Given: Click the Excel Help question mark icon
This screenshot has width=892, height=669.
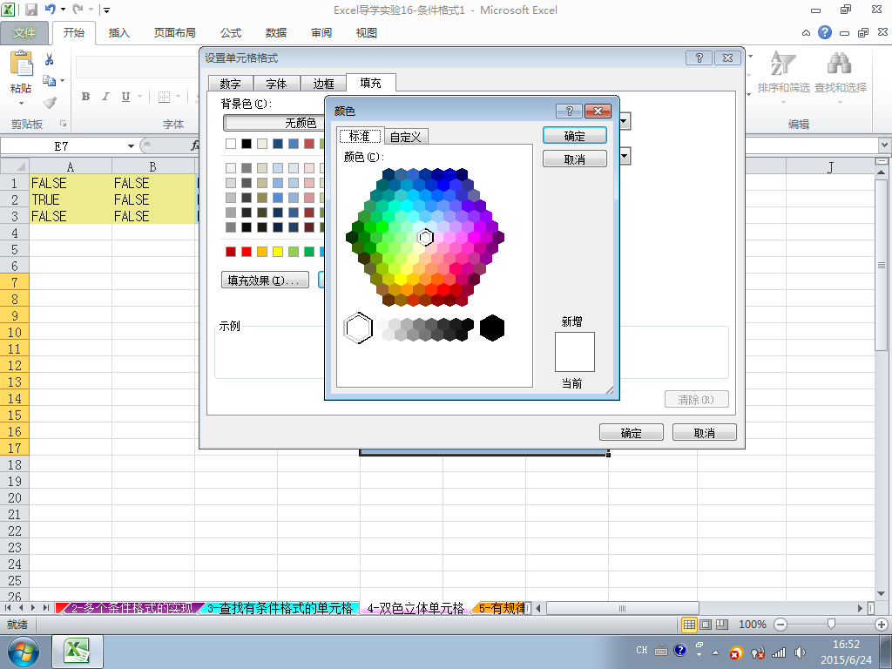Looking at the screenshot, I should (x=825, y=32).
